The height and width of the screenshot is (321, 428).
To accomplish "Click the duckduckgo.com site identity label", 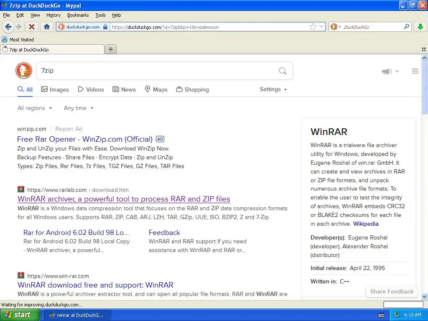I will coord(83,27).
